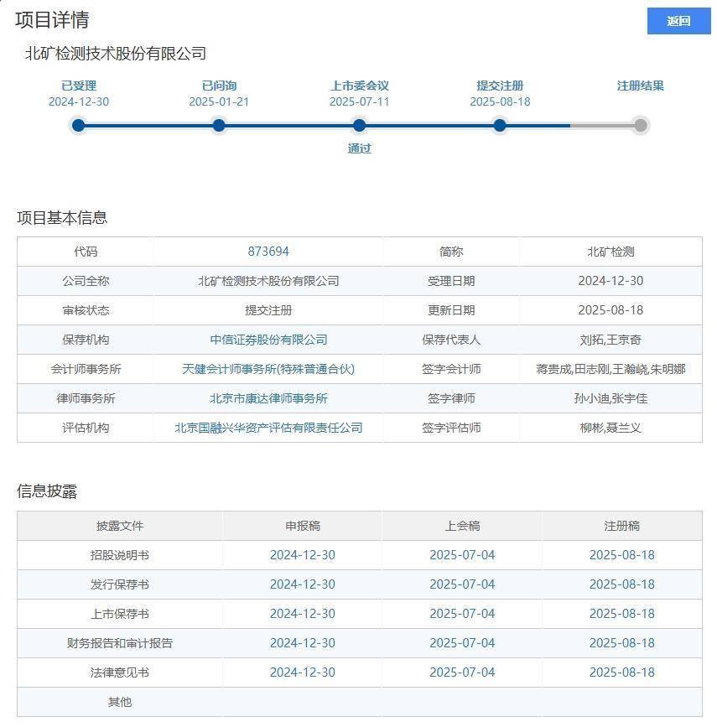Viewport: 717px width, 727px height.
Task: Click the 更新日期 value 2025-08-18
Action: [x=610, y=310]
